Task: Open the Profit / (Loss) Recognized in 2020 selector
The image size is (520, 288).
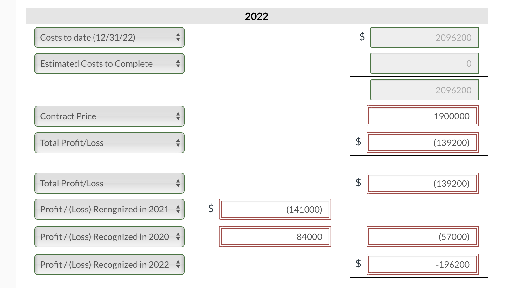Action: pos(109,236)
